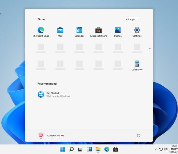
Task: Open the Mail app
Action: pos(60,32)
